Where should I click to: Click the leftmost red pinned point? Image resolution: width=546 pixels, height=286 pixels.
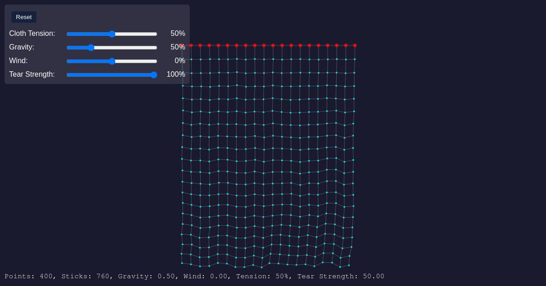[x=191, y=45]
